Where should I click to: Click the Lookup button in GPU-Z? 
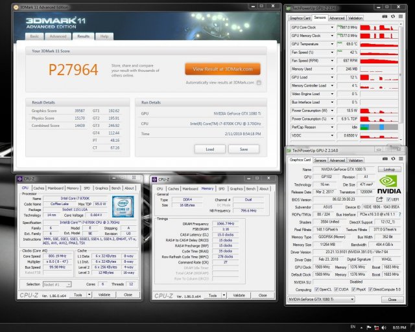tap(389, 170)
